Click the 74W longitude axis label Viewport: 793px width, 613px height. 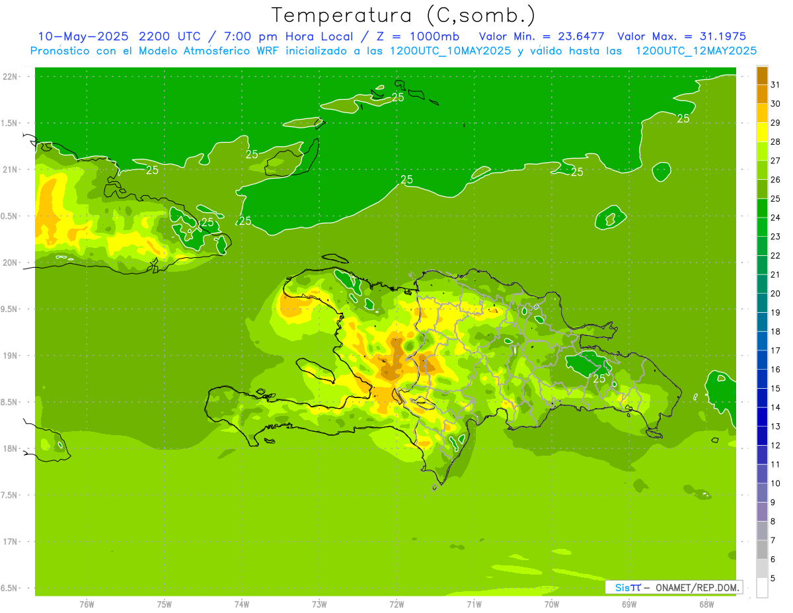pos(242,604)
